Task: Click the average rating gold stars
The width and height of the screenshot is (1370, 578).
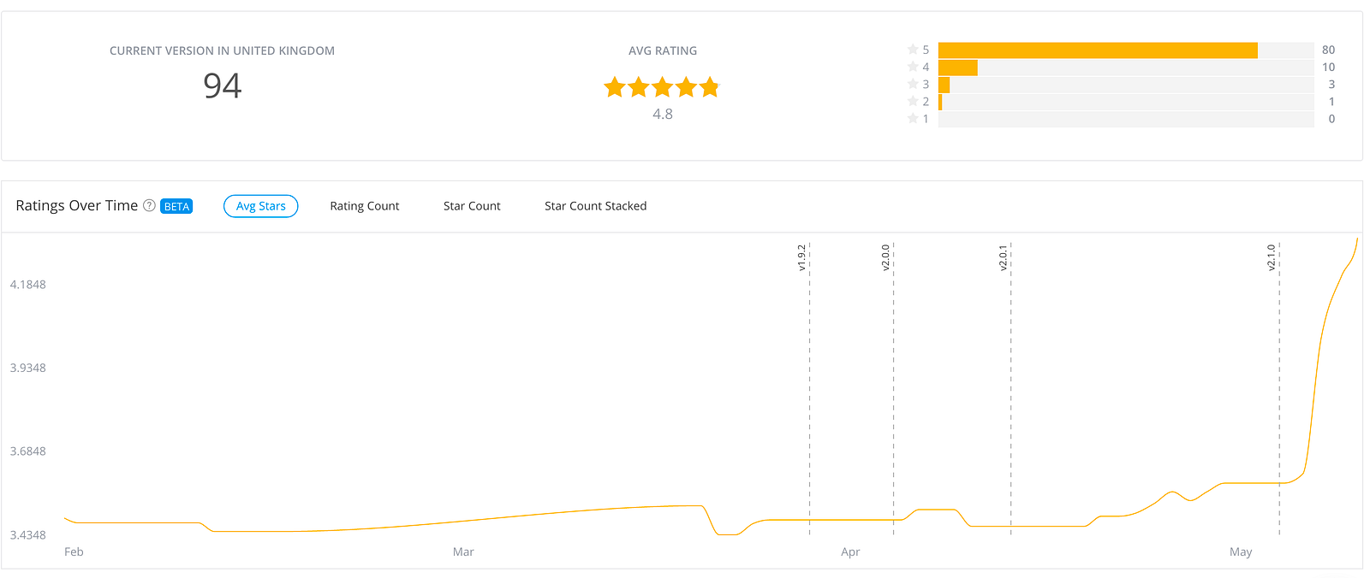Action: [662, 87]
